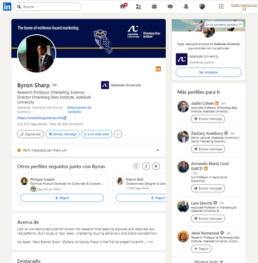This screenshot has height=263, width=258.
Task: Open Adelaide University logo beside name
Action: [105, 85]
